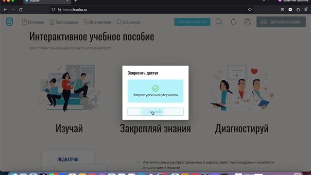Screen dimensions: 311x175
Task: Enable the Для слабовидящих accessibility mode
Action: pyautogui.click(x=281, y=22)
